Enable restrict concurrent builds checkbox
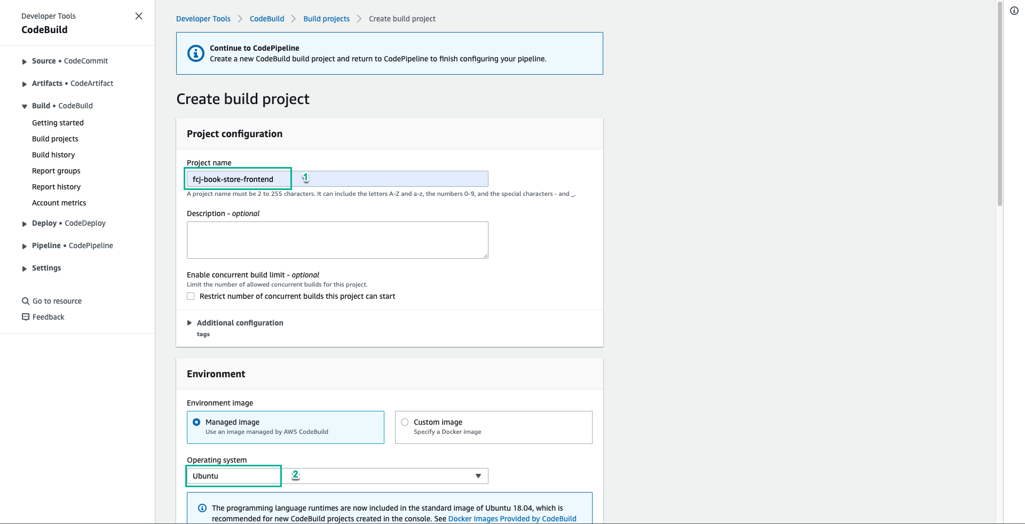Image resolution: width=1025 pixels, height=524 pixels. pos(191,296)
